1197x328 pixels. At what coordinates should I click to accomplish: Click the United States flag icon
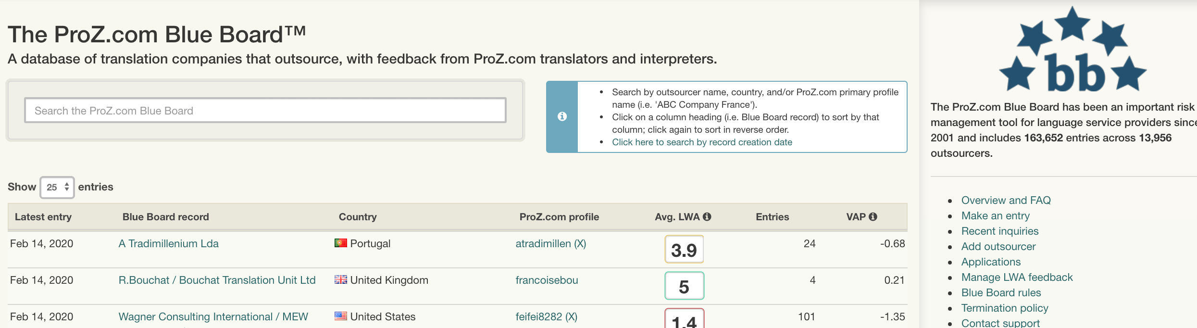click(x=341, y=316)
